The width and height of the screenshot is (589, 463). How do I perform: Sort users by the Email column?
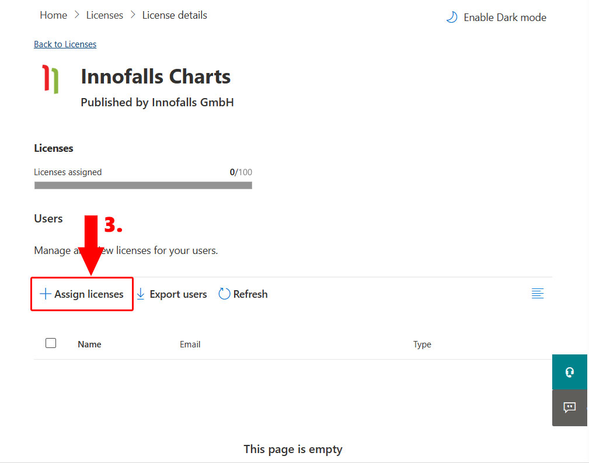coord(190,344)
